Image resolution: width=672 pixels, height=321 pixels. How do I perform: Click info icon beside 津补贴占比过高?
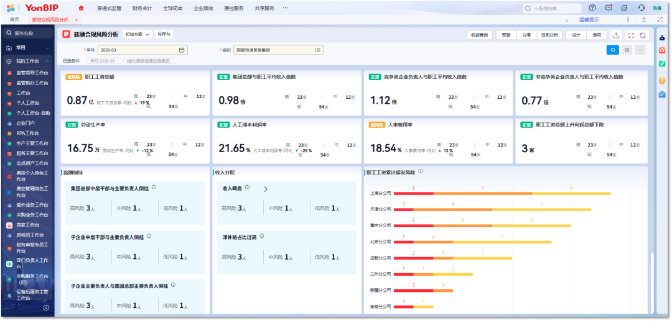[x=261, y=236]
